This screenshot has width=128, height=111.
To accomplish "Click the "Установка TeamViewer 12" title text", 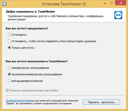I will (64, 4).
